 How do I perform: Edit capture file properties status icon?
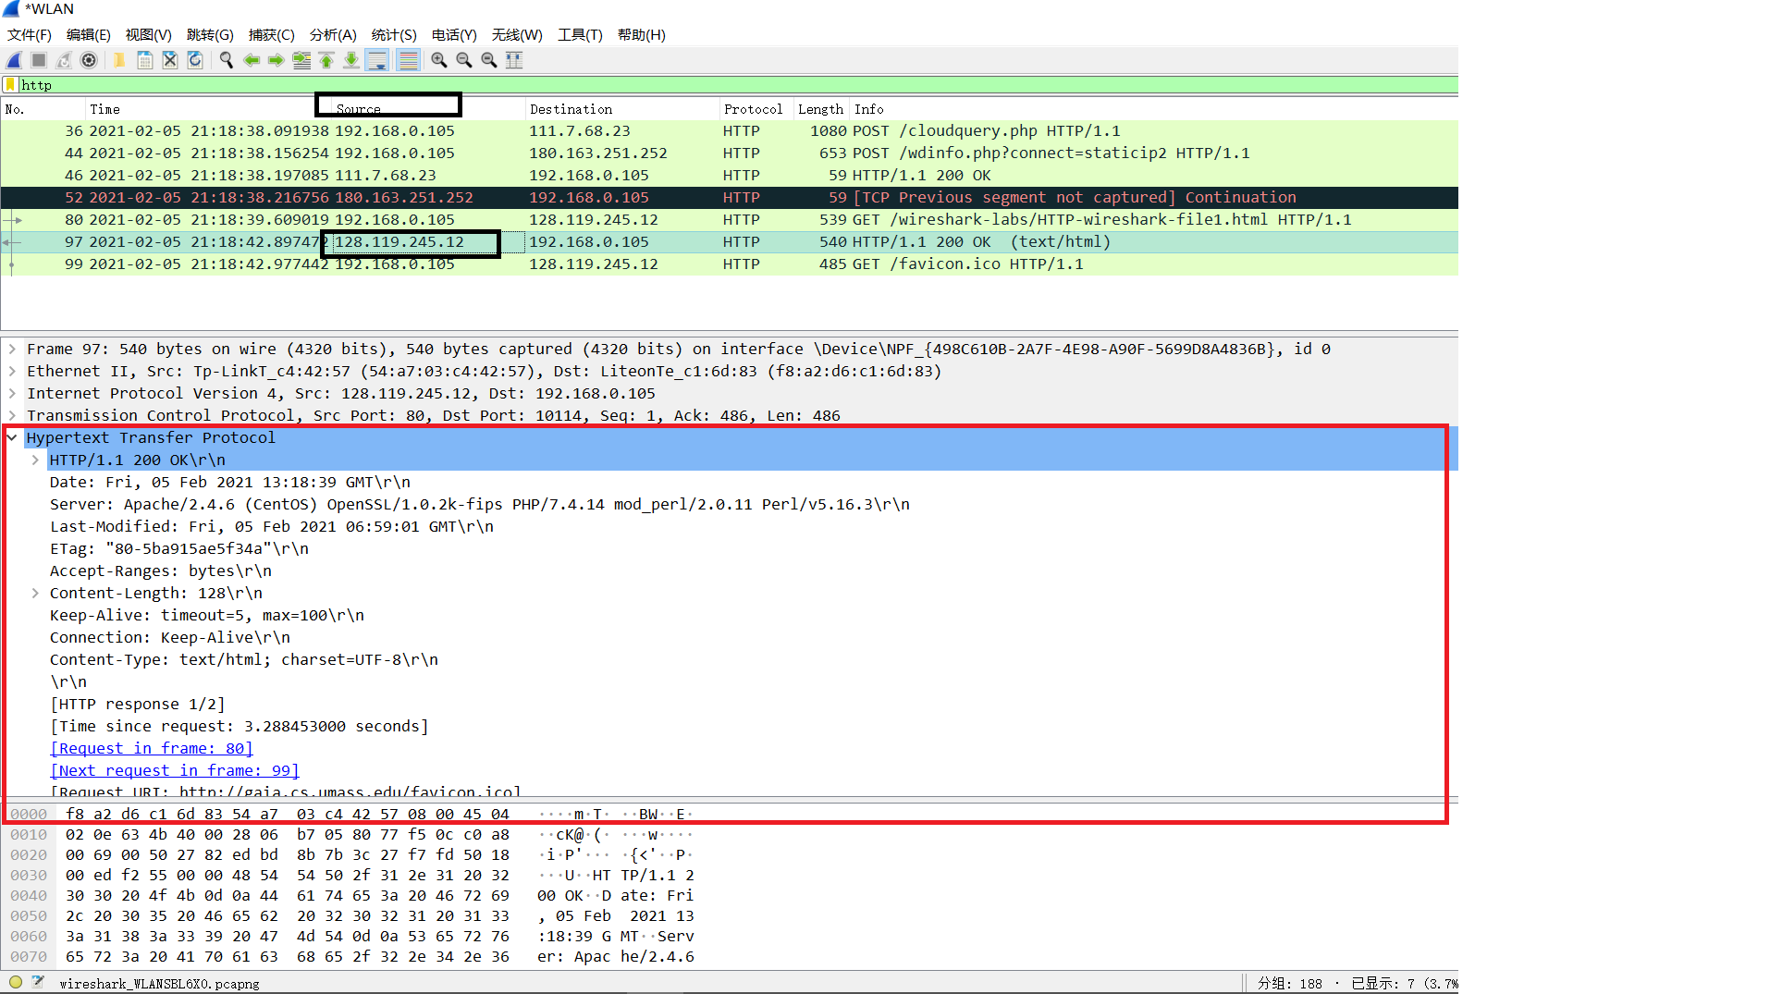coord(38,983)
